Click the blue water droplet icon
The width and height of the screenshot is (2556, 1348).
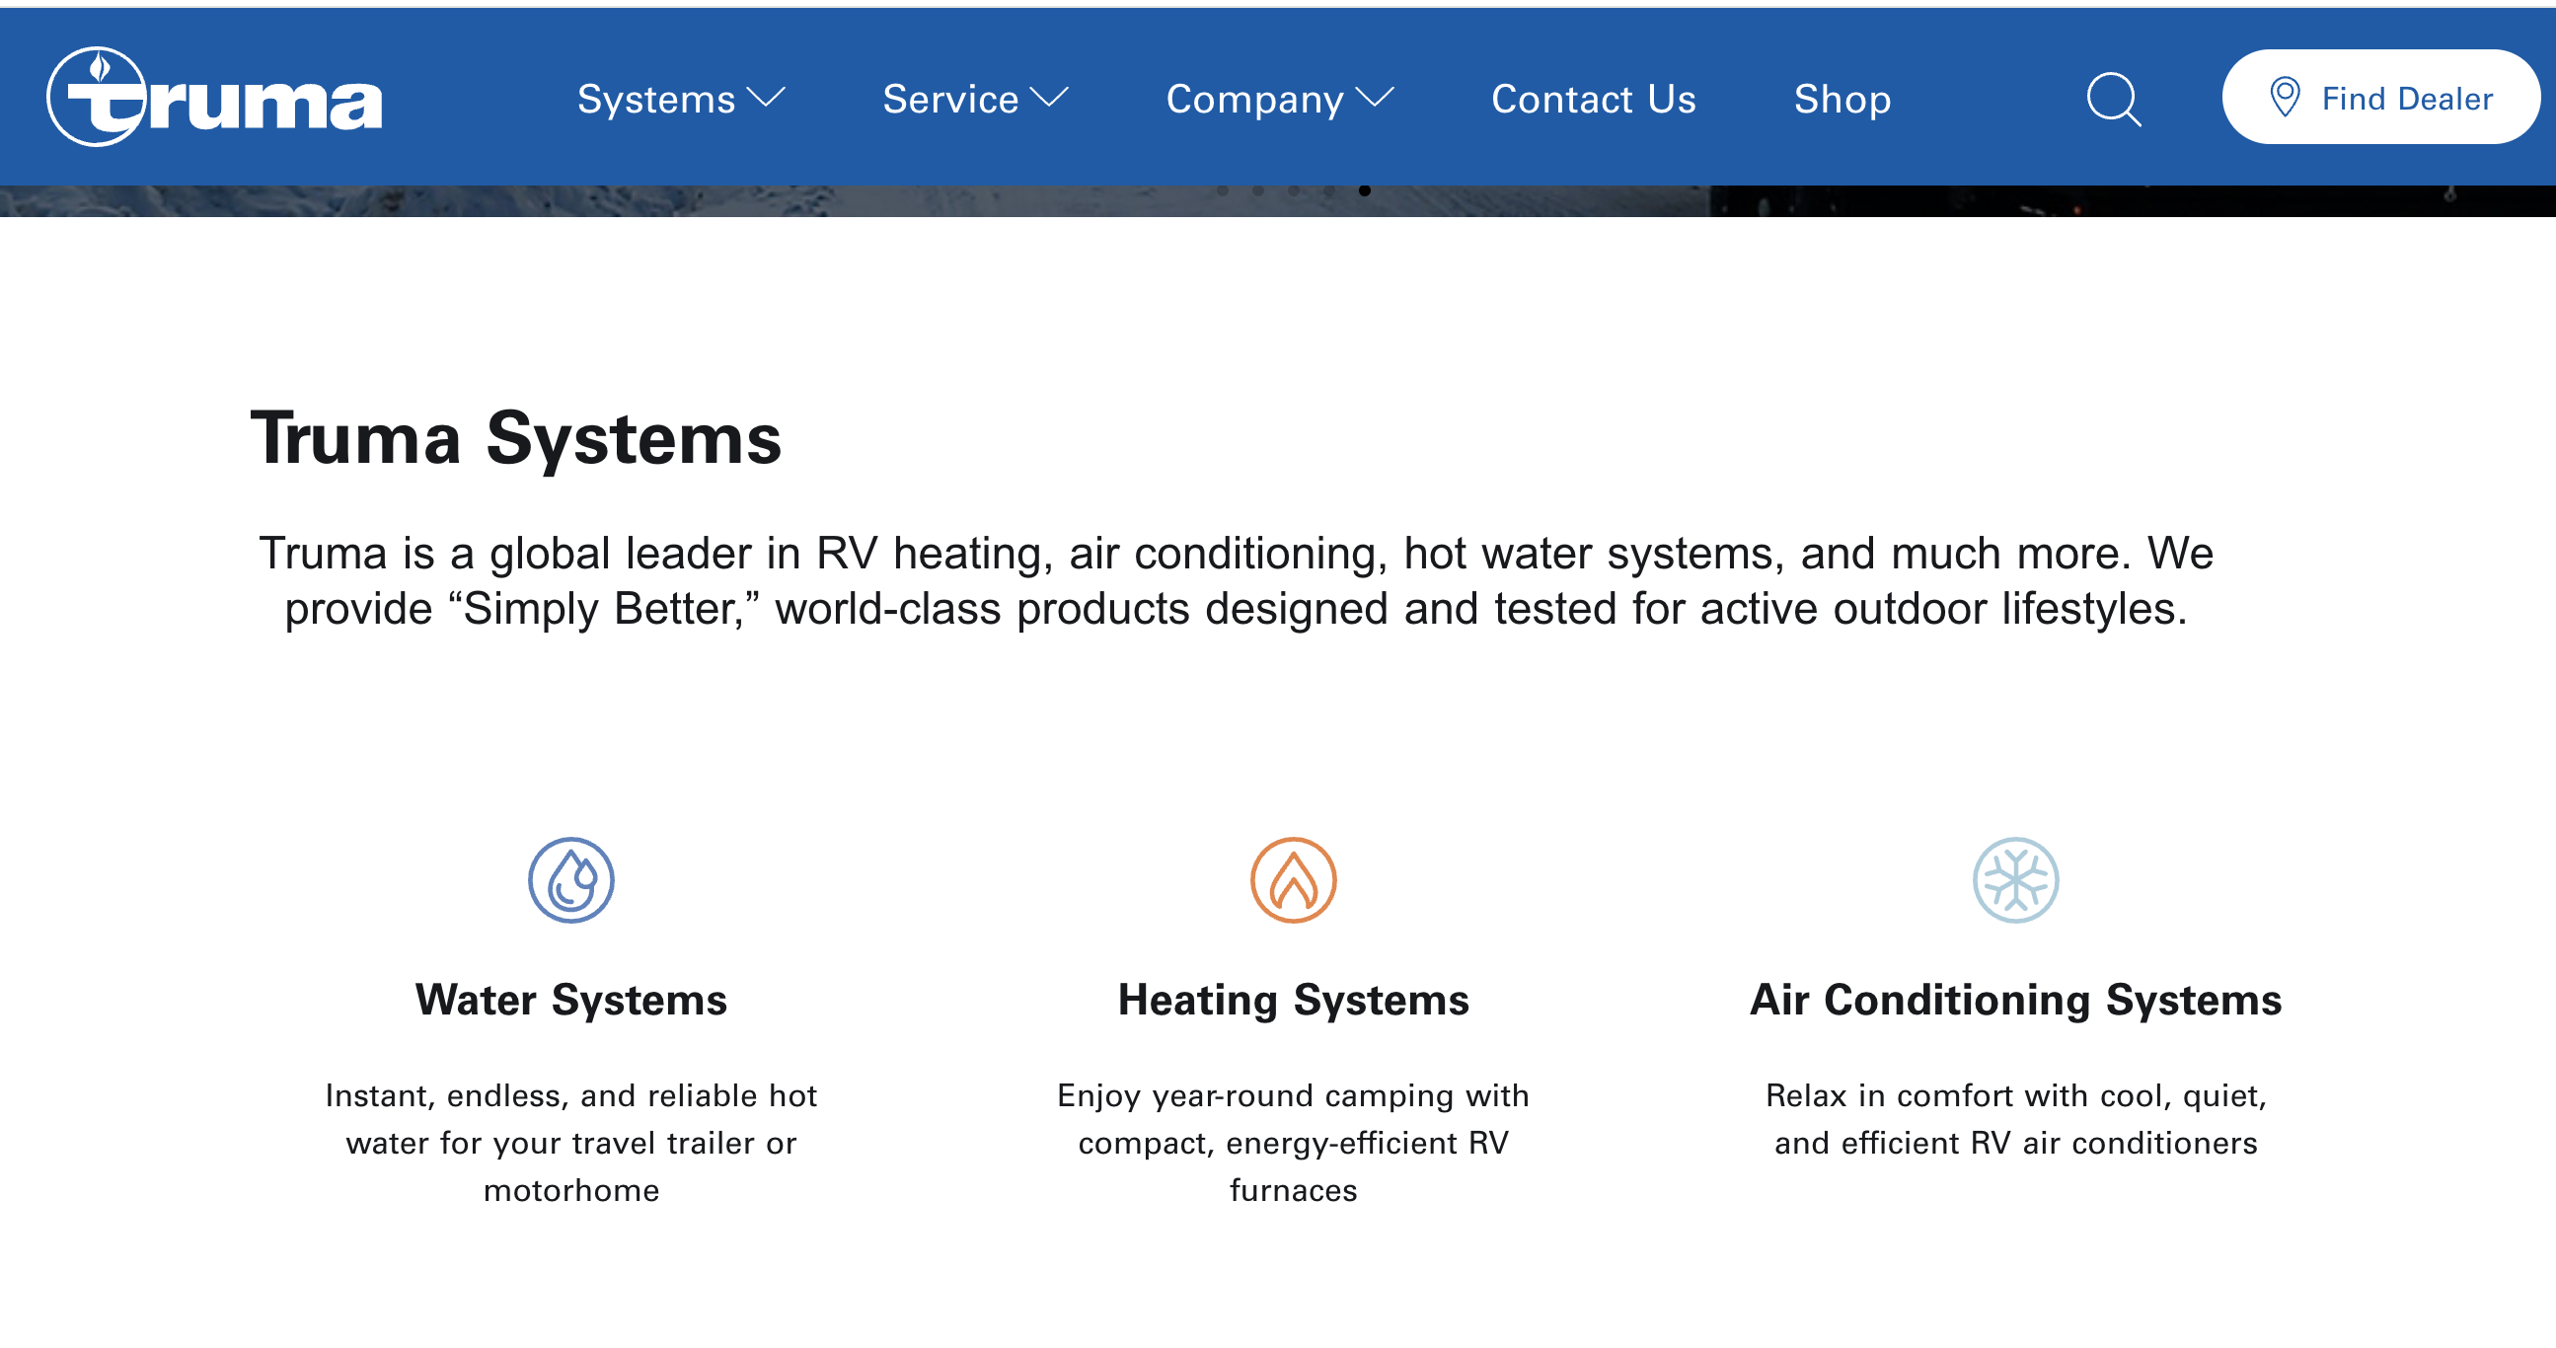[x=570, y=880]
